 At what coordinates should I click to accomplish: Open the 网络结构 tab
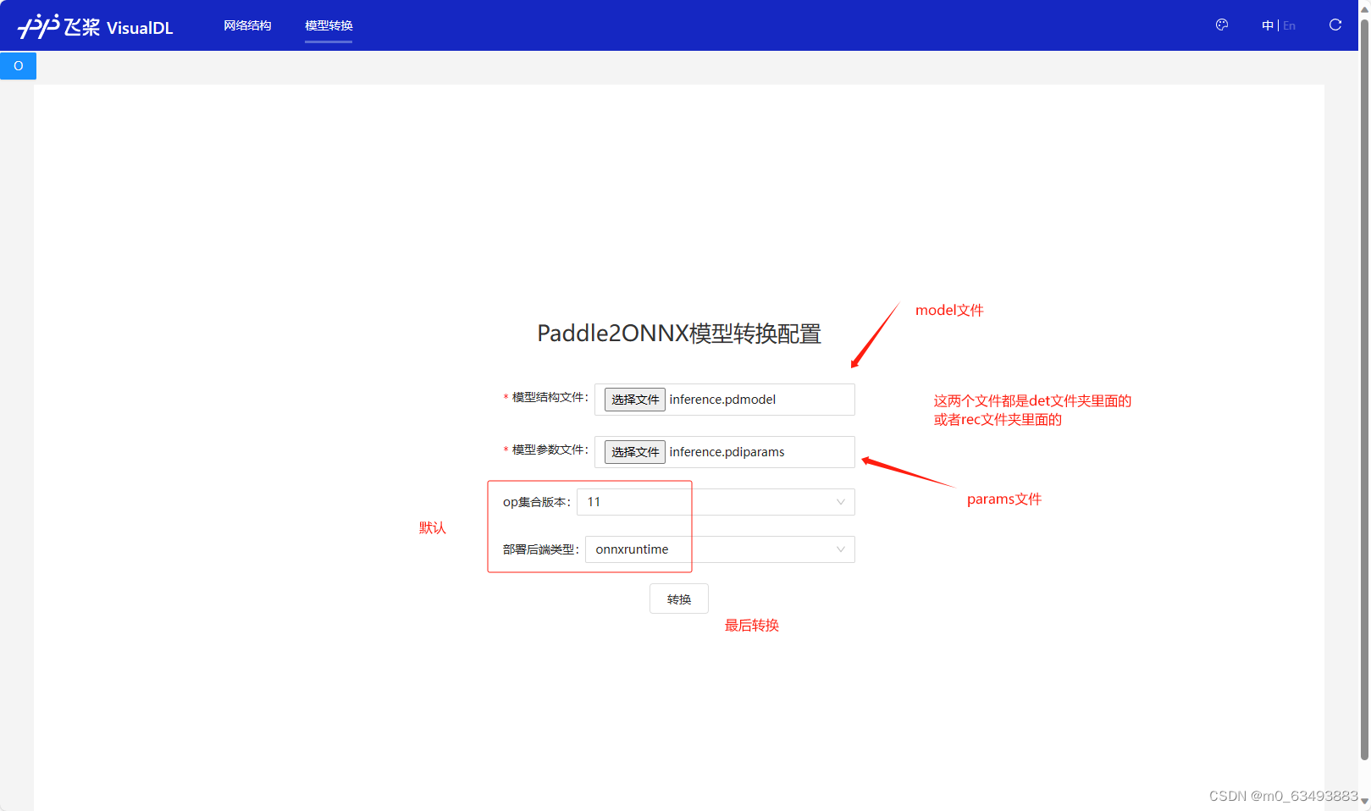tap(247, 25)
